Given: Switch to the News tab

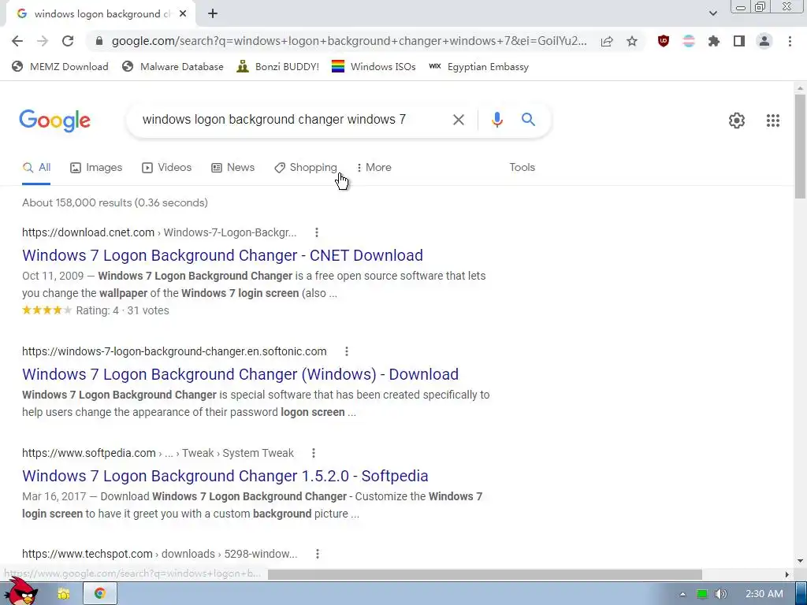Looking at the screenshot, I should (x=233, y=167).
